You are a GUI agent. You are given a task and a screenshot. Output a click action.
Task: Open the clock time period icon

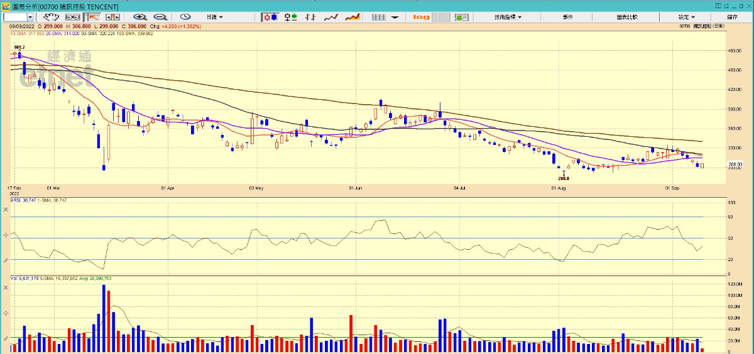[x=185, y=17]
